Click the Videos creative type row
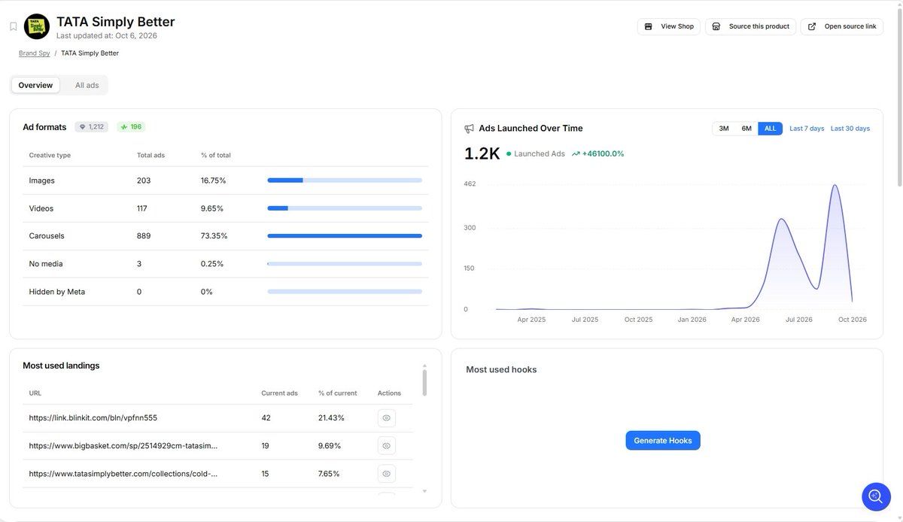Viewport: 903px width, 522px height. (x=226, y=208)
